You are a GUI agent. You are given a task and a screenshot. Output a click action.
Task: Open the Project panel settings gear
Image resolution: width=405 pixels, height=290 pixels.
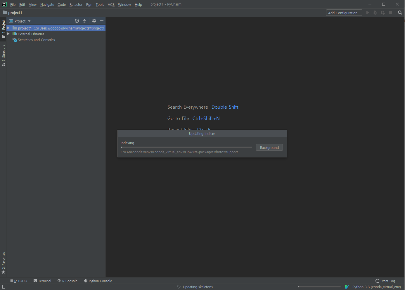pyautogui.click(x=94, y=21)
